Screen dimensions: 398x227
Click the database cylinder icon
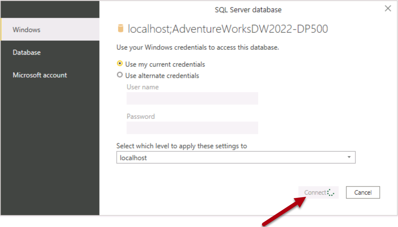tap(121, 28)
